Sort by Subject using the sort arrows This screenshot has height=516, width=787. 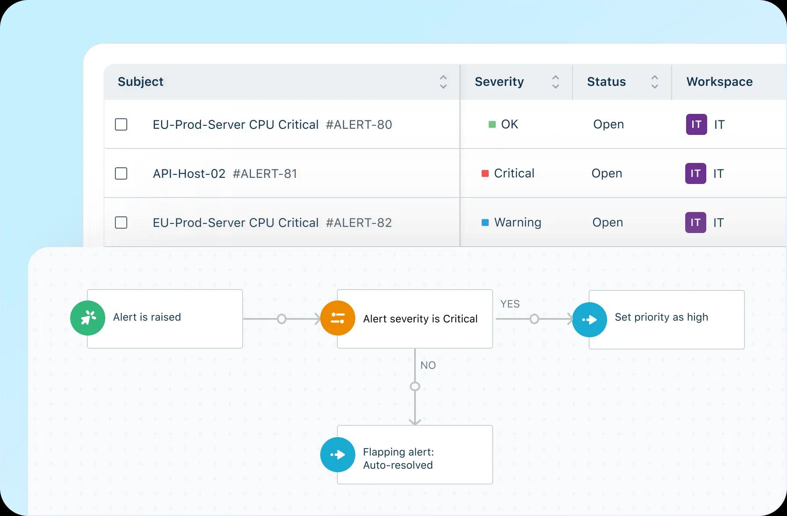(x=443, y=82)
